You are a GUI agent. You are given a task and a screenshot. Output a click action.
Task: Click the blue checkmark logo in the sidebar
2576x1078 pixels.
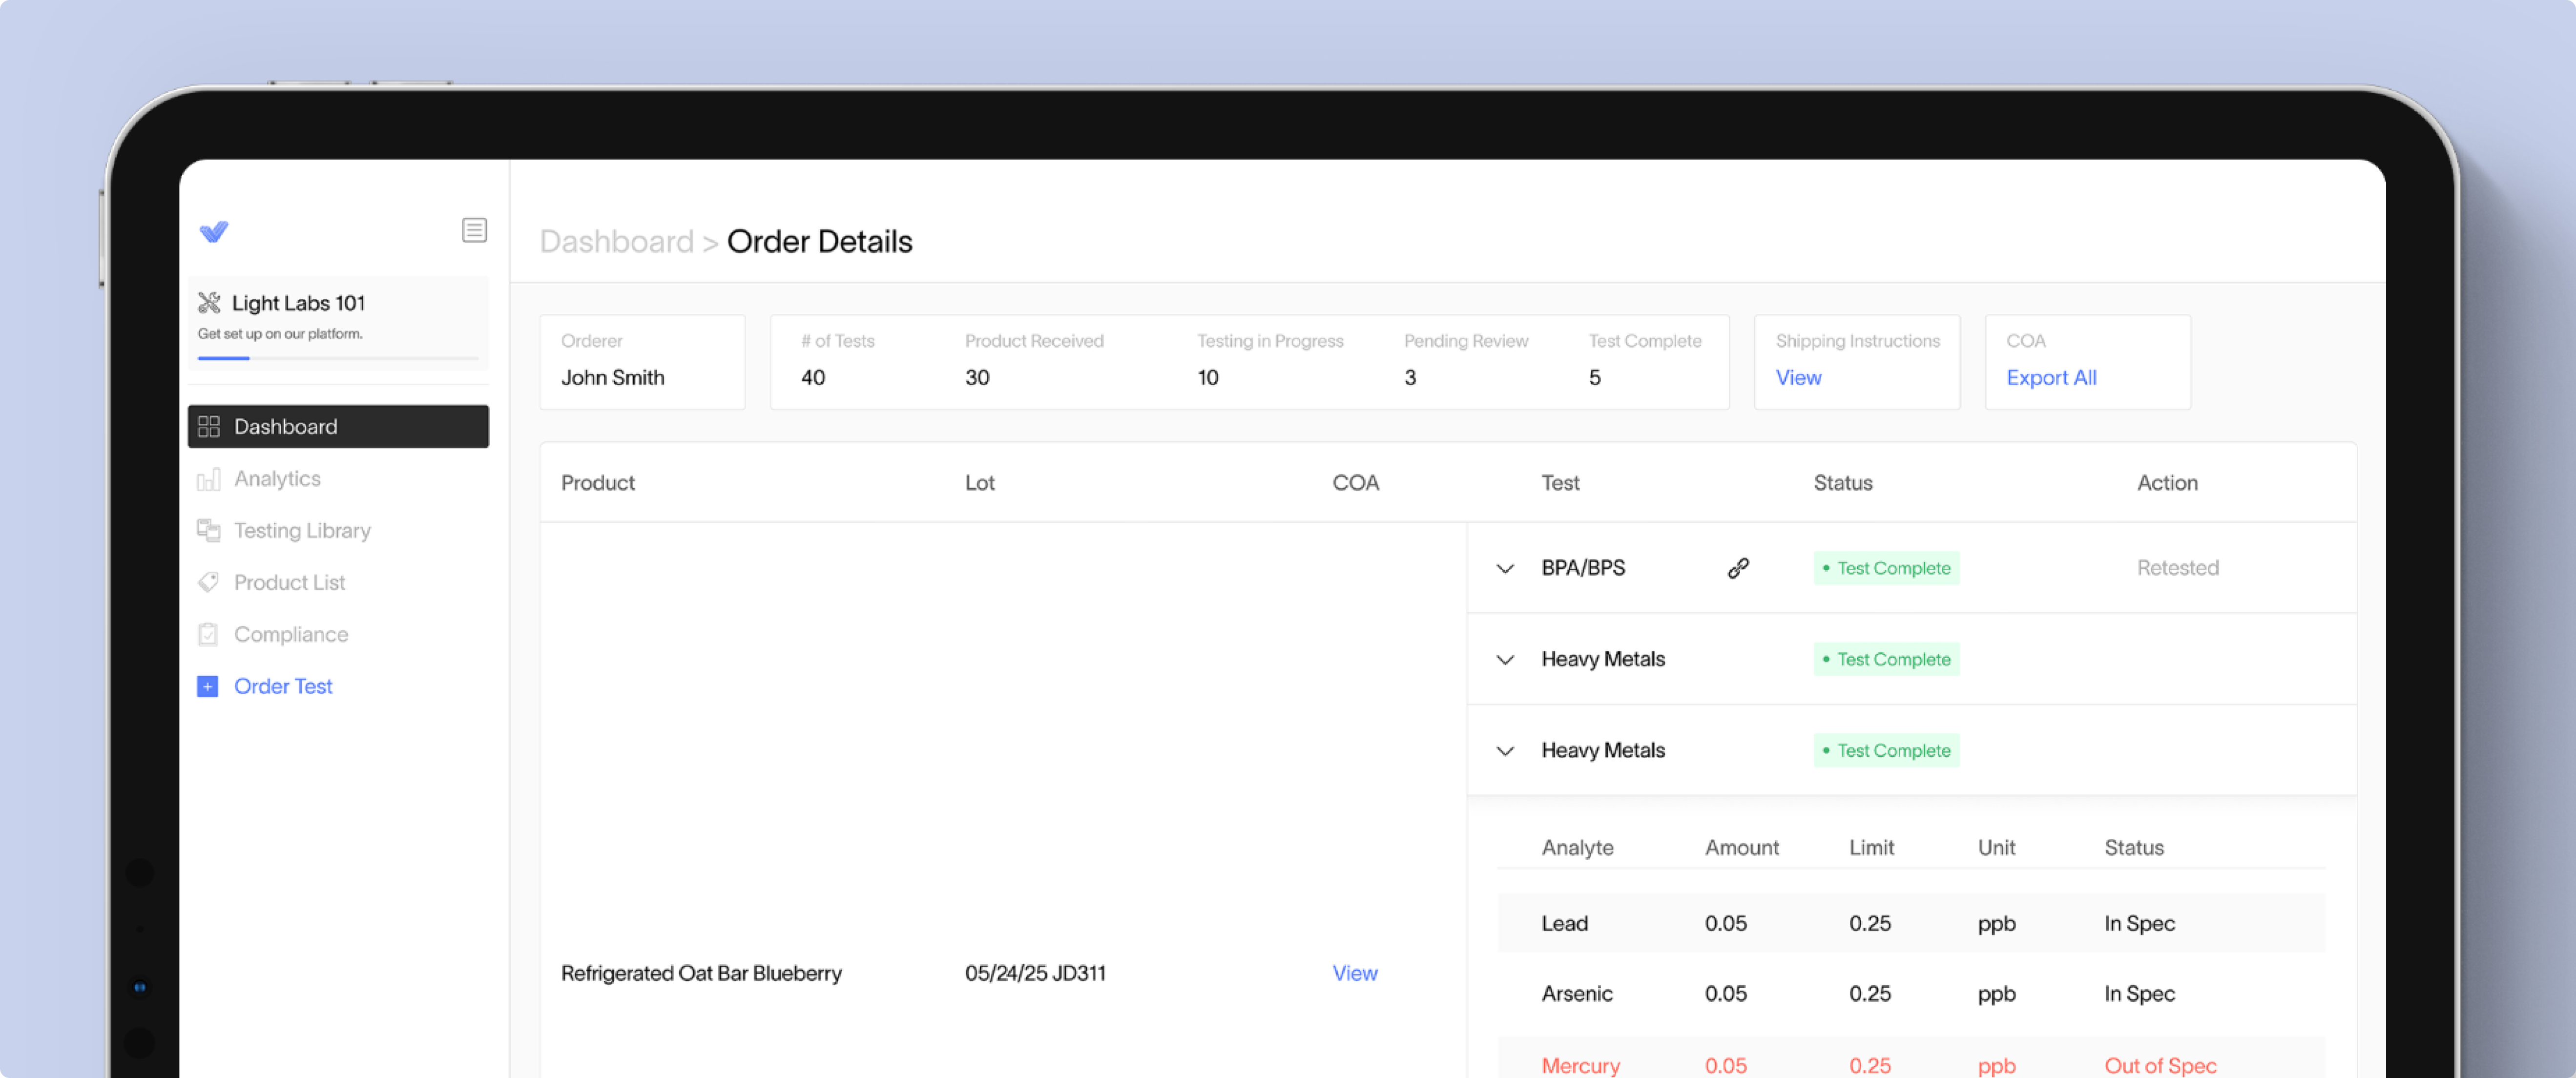coord(214,232)
